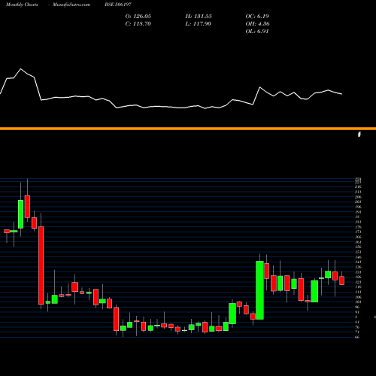Click the open value 'O: 126.05'
Screen dimensions: 376x376
click(x=138, y=17)
